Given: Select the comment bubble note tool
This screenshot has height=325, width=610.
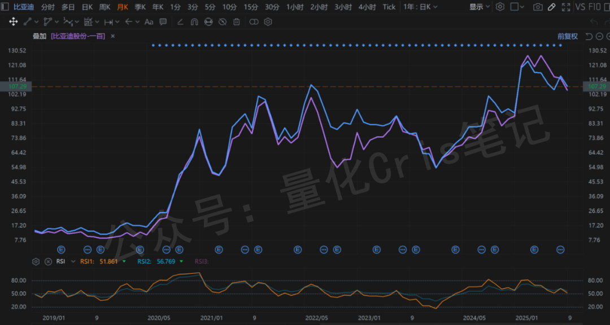Looking at the screenshot, I should point(163,22).
